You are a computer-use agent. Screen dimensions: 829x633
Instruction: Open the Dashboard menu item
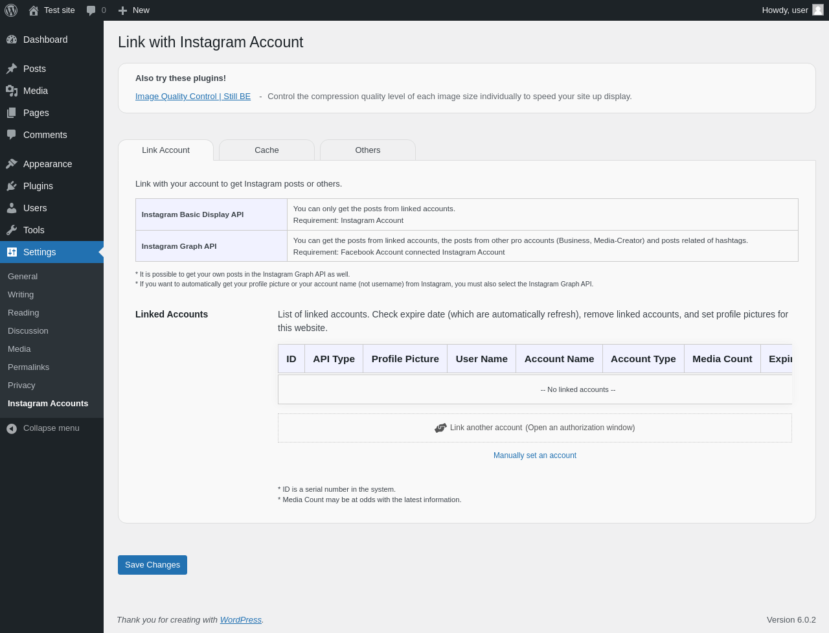(x=52, y=40)
